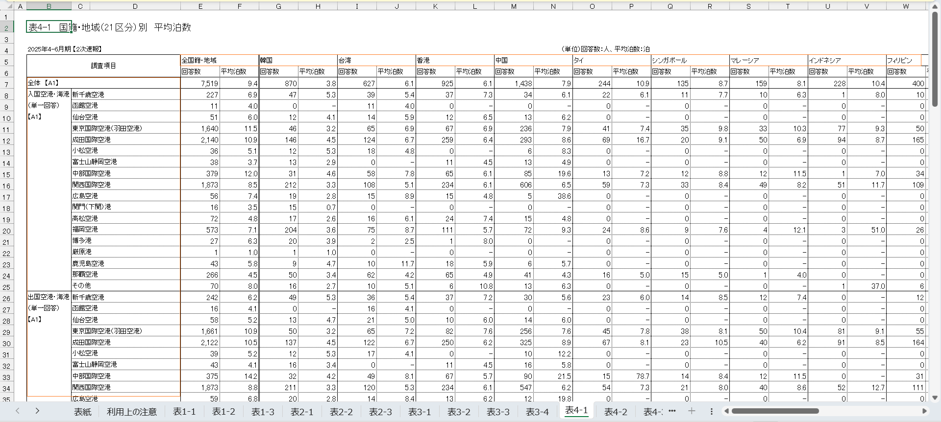Select the 調査項目 header cell

103,66
